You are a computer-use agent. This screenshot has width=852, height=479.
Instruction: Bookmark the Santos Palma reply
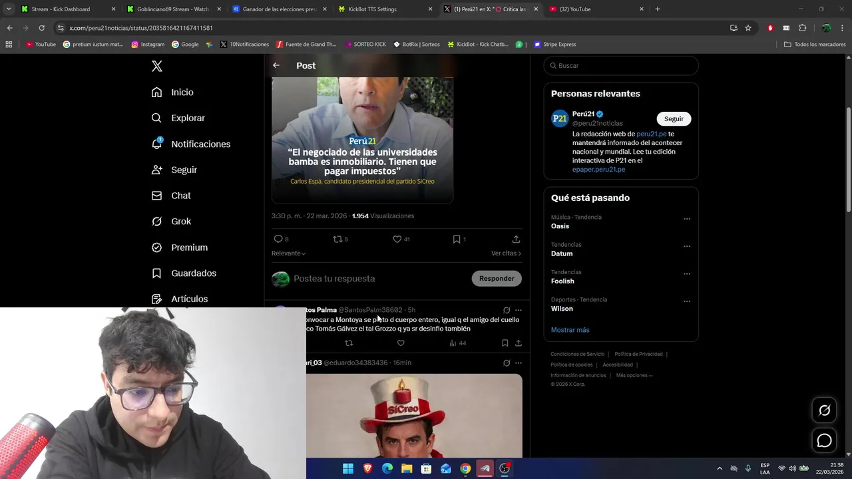(x=505, y=343)
